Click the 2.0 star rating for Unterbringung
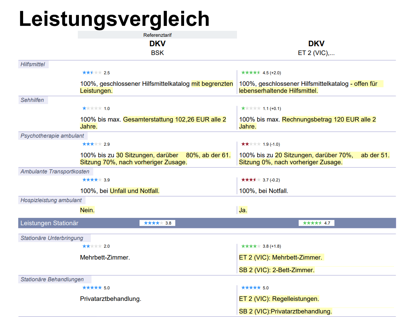This screenshot has width=414, height=317. pos(96,246)
